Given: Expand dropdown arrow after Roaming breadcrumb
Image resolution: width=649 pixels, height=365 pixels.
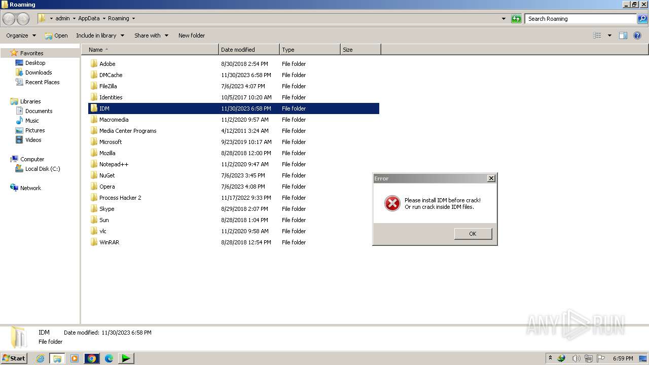Looking at the screenshot, I should [134, 18].
